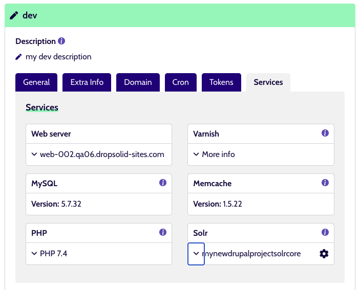Go to the Domain tab
This screenshot has width=360, height=290.
click(138, 82)
